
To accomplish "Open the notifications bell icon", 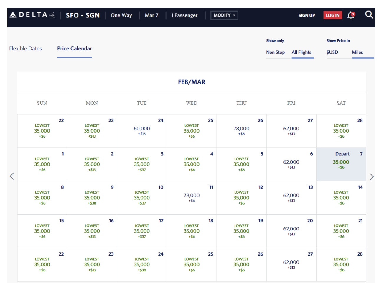I will pyautogui.click(x=351, y=15).
